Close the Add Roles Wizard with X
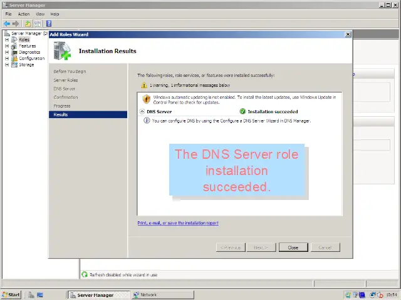Screen dimensions: 401x300 [348, 34]
